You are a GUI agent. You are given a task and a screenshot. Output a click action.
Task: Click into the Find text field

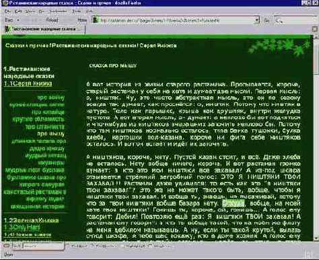click(x=44, y=246)
